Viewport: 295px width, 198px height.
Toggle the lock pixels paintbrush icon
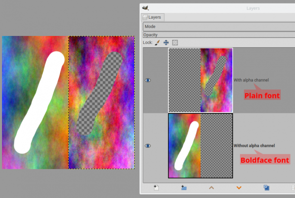tap(157, 42)
